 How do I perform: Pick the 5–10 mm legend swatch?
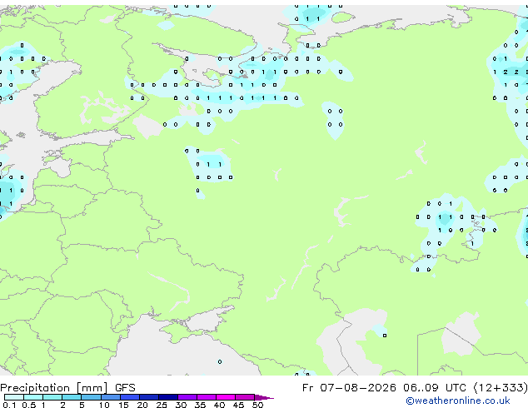coord(91,397)
